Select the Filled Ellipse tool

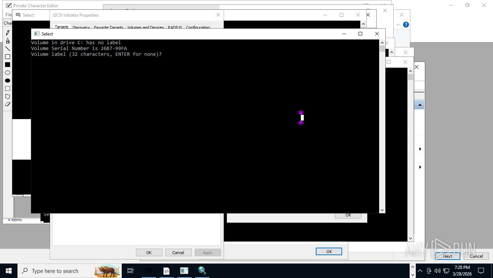(x=8, y=81)
